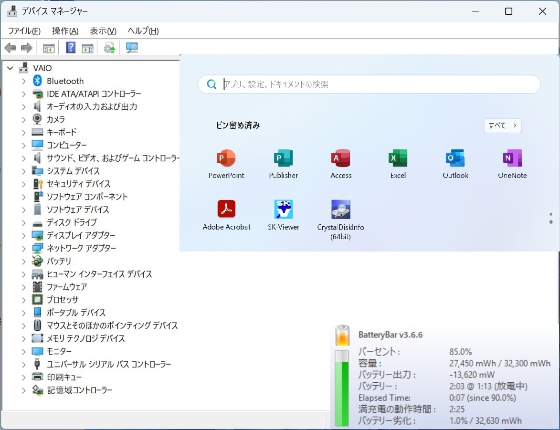The width and height of the screenshot is (560, 430).
Task: Click the update driver toolbar icon
Action: coord(109,48)
